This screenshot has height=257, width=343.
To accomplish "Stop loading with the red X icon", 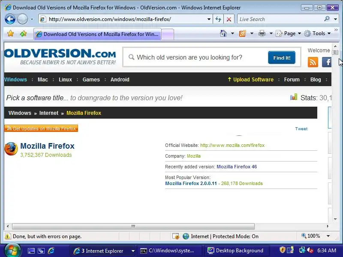I will click(229, 19).
